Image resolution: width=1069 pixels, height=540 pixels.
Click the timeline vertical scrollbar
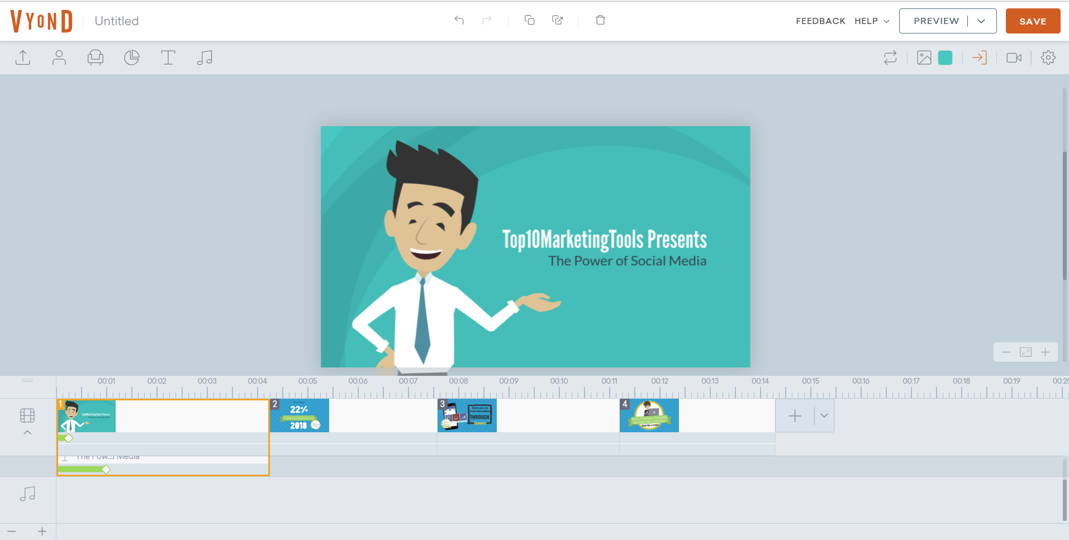point(1065,500)
